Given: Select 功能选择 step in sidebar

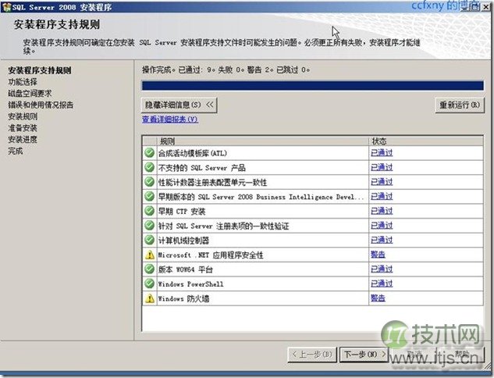Looking at the screenshot, I should [23, 82].
